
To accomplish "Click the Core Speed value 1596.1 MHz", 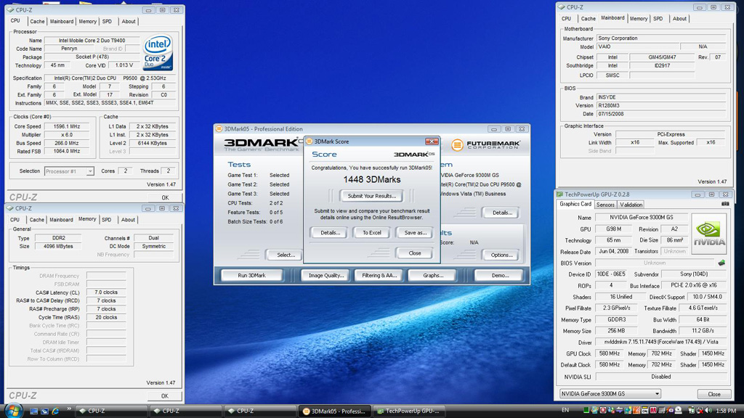I will tap(67, 126).
